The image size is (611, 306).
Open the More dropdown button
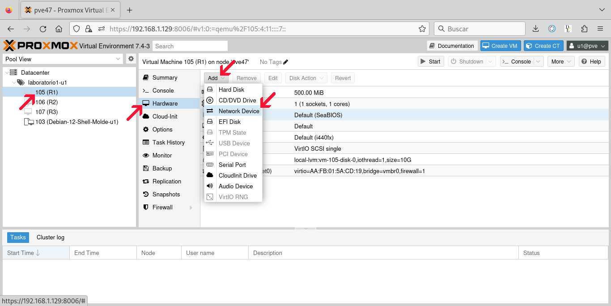(x=561, y=62)
